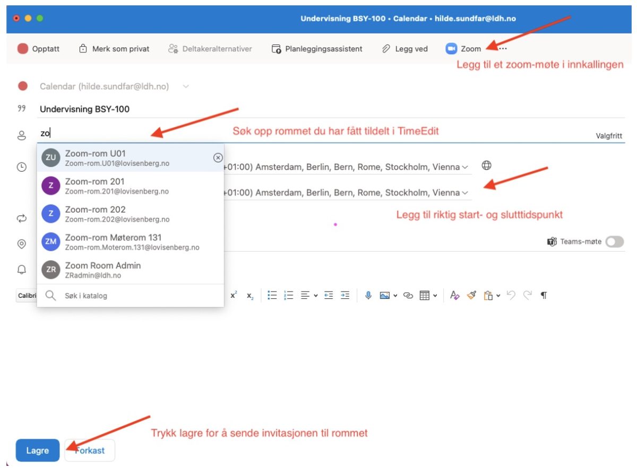Click the globe time zone icon
637x468 pixels.
[486, 166]
